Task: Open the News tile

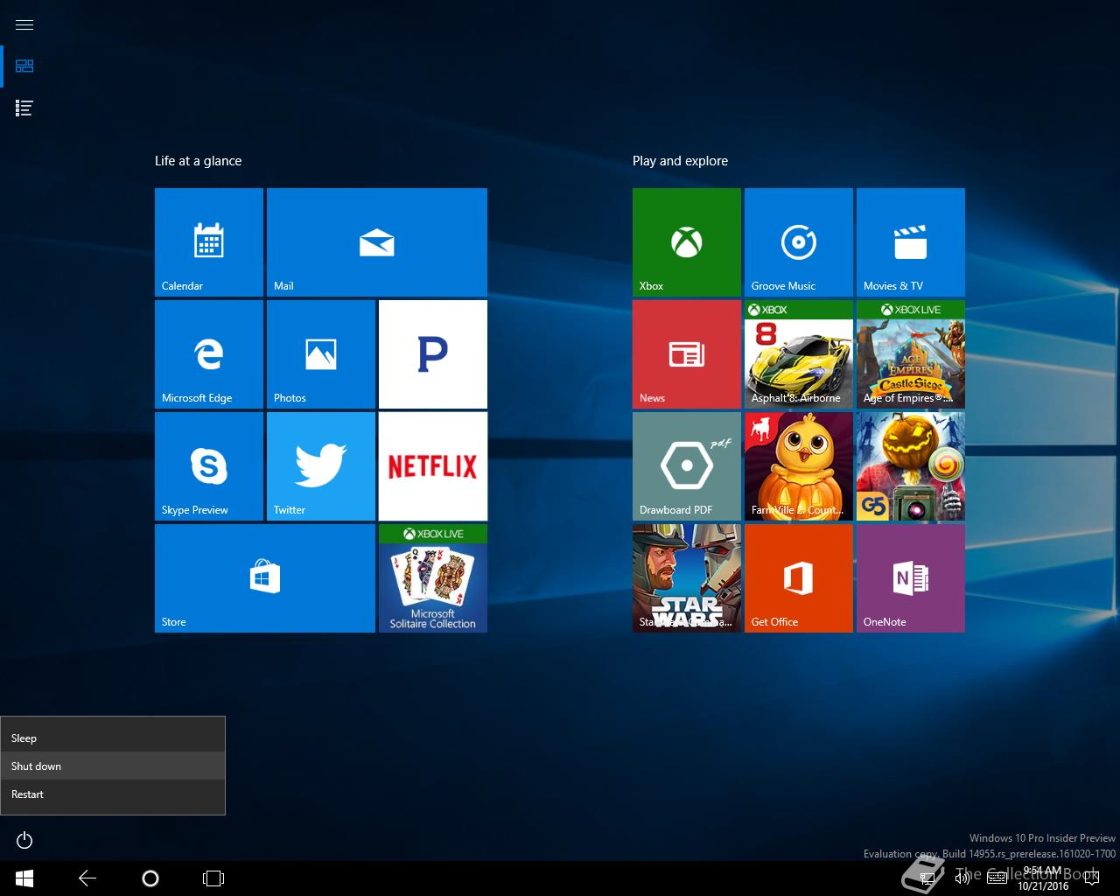Action: 687,354
